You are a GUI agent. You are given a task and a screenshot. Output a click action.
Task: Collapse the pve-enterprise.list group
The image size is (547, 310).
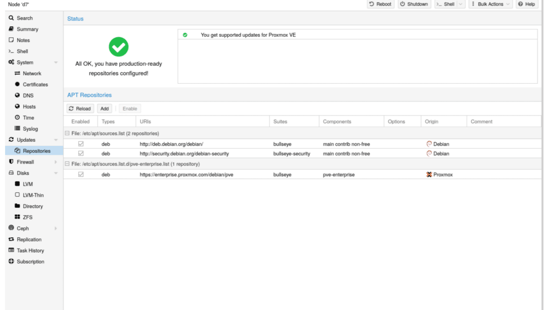click(x=67, y=164)
